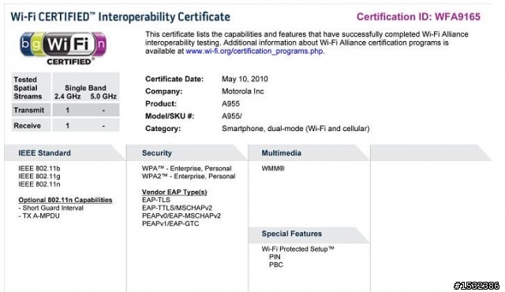Open the www.wi-fi.org certification programs link

tap(254, 51)
